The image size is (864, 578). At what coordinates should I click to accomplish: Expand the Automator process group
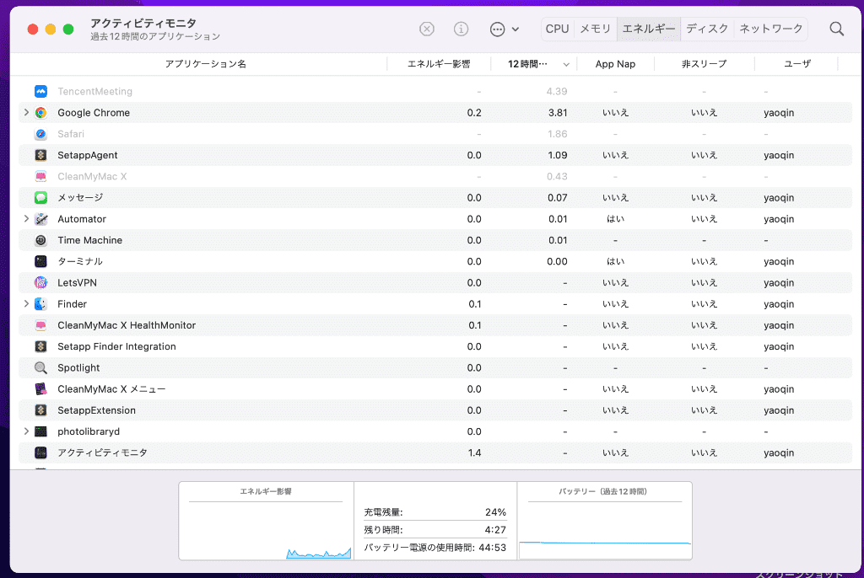(26, 218)
